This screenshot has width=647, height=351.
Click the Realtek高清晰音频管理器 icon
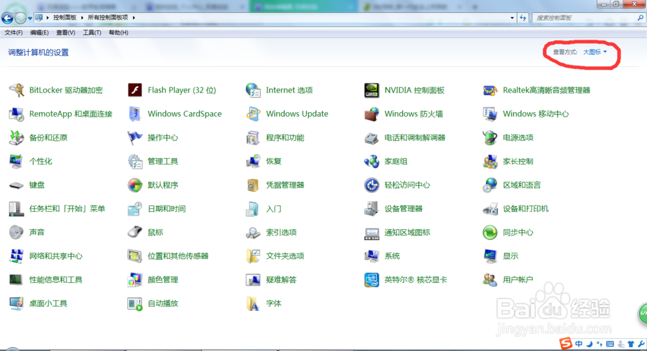[490, 90]
